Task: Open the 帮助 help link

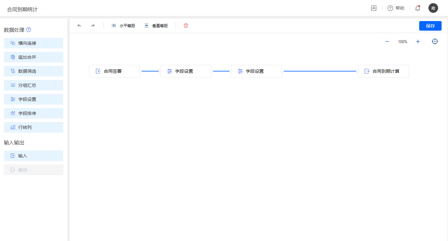Action: pos(396,8)
